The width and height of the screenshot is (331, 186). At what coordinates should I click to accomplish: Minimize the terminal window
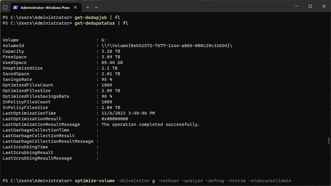[297, 6]
